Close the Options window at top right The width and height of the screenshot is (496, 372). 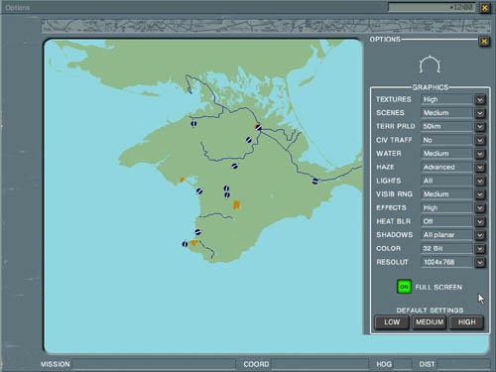[x=485, y=8]
